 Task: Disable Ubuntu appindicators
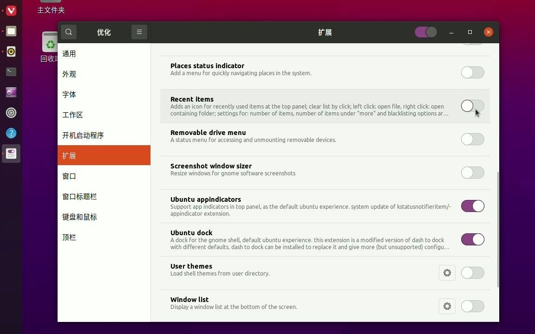pyautogui.click(x=472, y=206)
